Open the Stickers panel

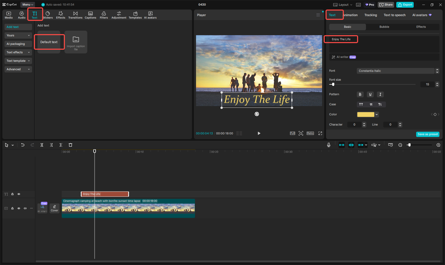click(48, 15)
